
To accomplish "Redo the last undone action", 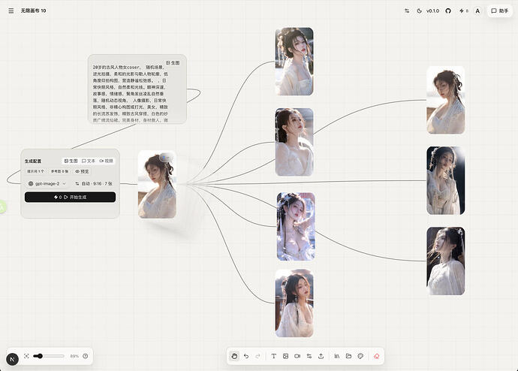I will pyautogui.click(x=258, y=356).
